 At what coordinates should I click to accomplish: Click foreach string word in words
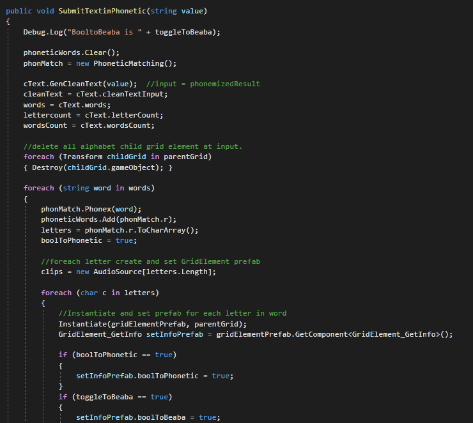[x=89, y=188]
